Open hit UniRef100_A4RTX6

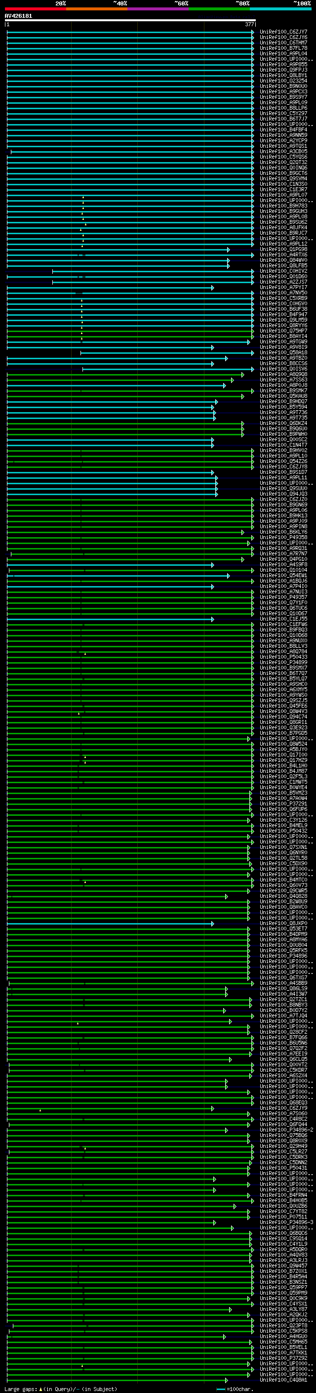pos(283,254)
